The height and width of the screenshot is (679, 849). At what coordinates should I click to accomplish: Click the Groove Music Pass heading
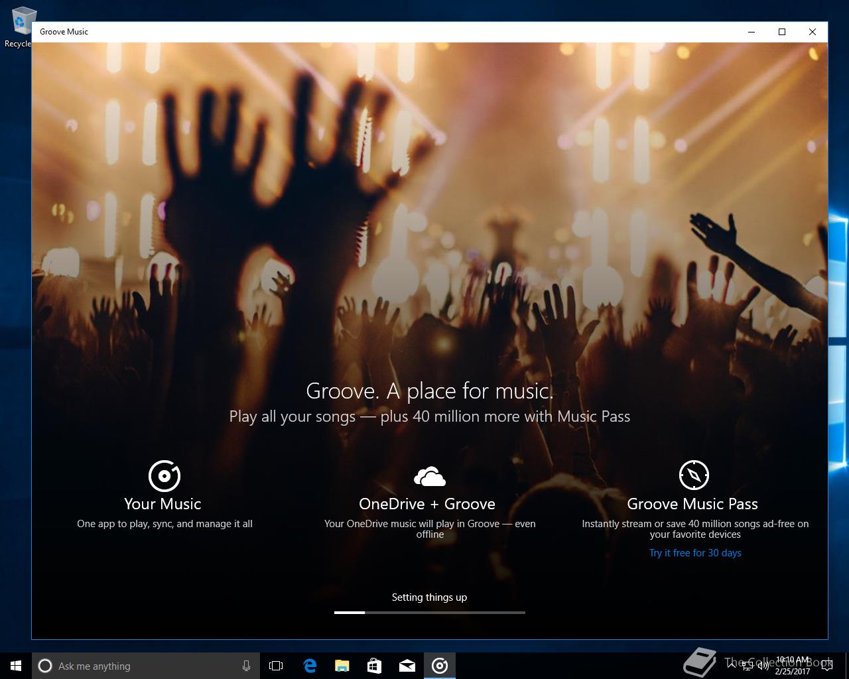click(692, 504)
